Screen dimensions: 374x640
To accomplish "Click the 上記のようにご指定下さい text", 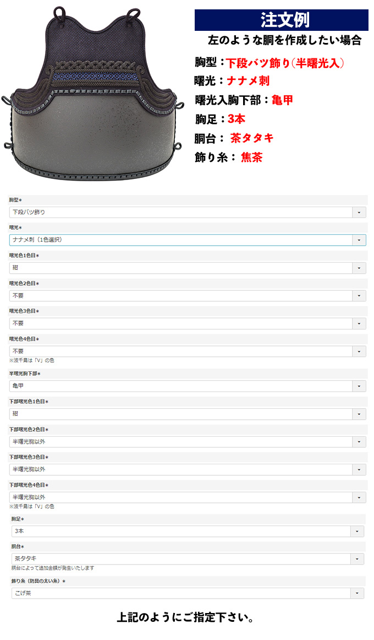I will (x=185, y=617).
